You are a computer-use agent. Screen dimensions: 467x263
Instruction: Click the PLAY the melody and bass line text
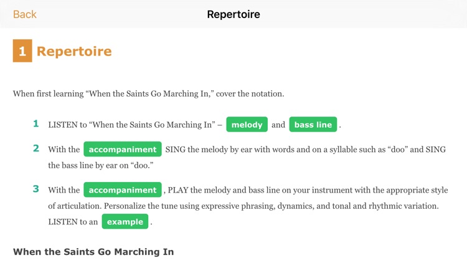[x=308, y=190]
